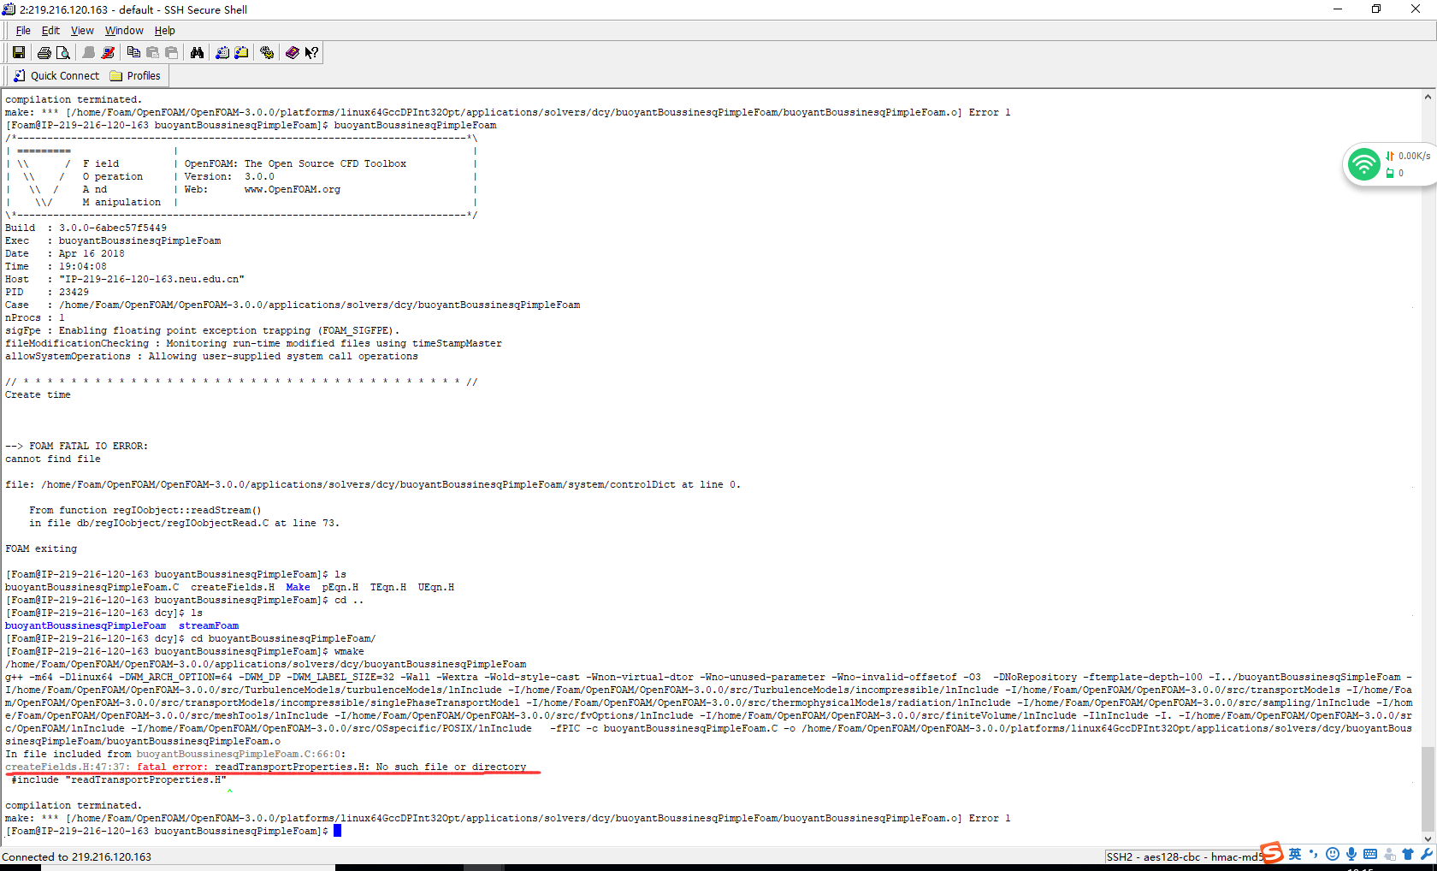
Task: Open the File menu
Action: point(23,31)
